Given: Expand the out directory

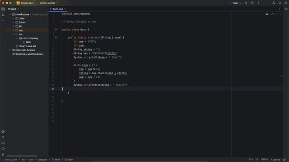Looking at the screenshot, I should point(13,30).
